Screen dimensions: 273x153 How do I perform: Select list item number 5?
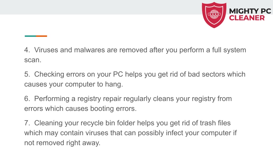[x=135, y=79]
